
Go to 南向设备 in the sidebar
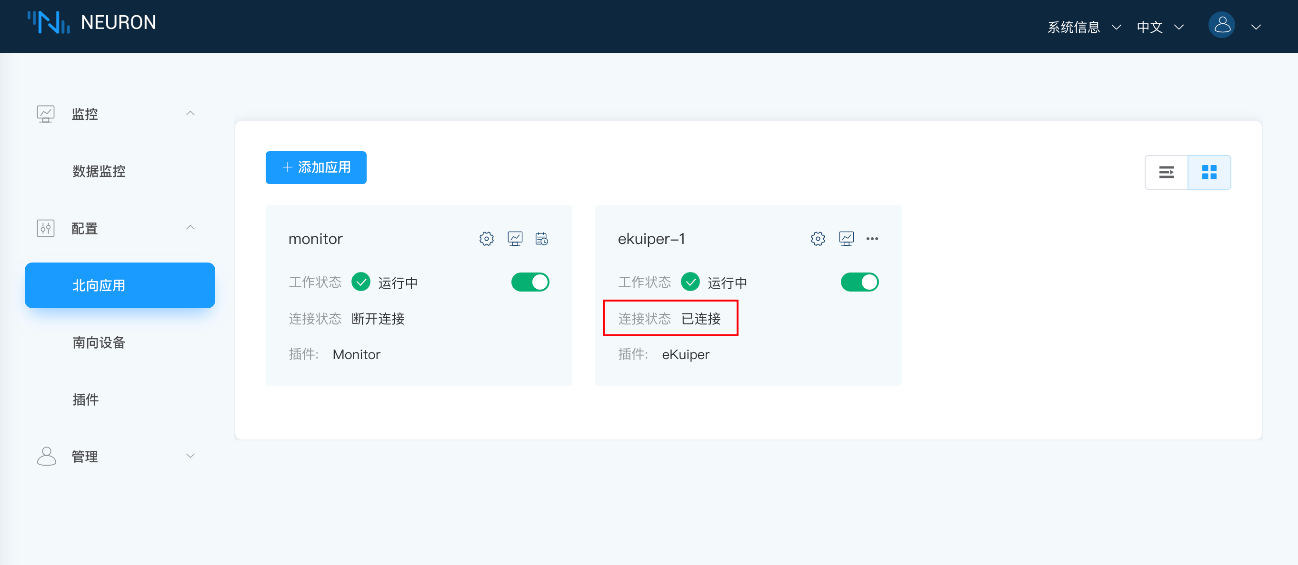coord(99,342)
